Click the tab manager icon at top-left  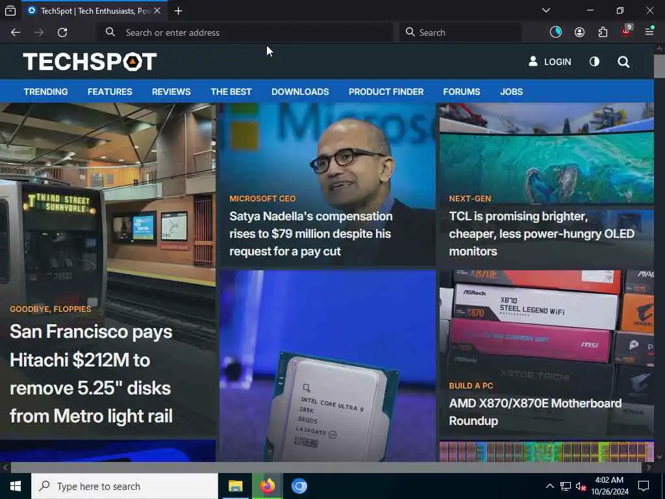(10, 11)
